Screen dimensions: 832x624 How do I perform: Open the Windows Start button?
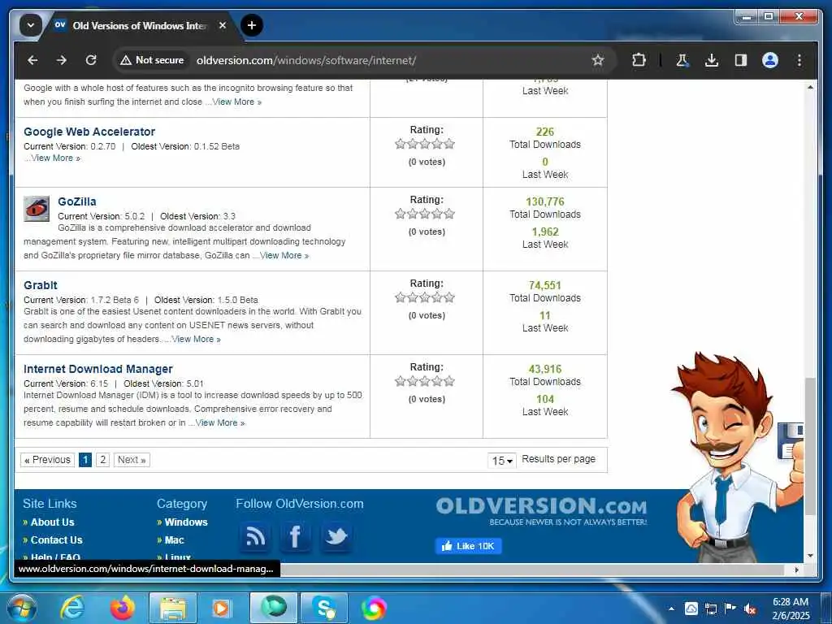point(21,608)
